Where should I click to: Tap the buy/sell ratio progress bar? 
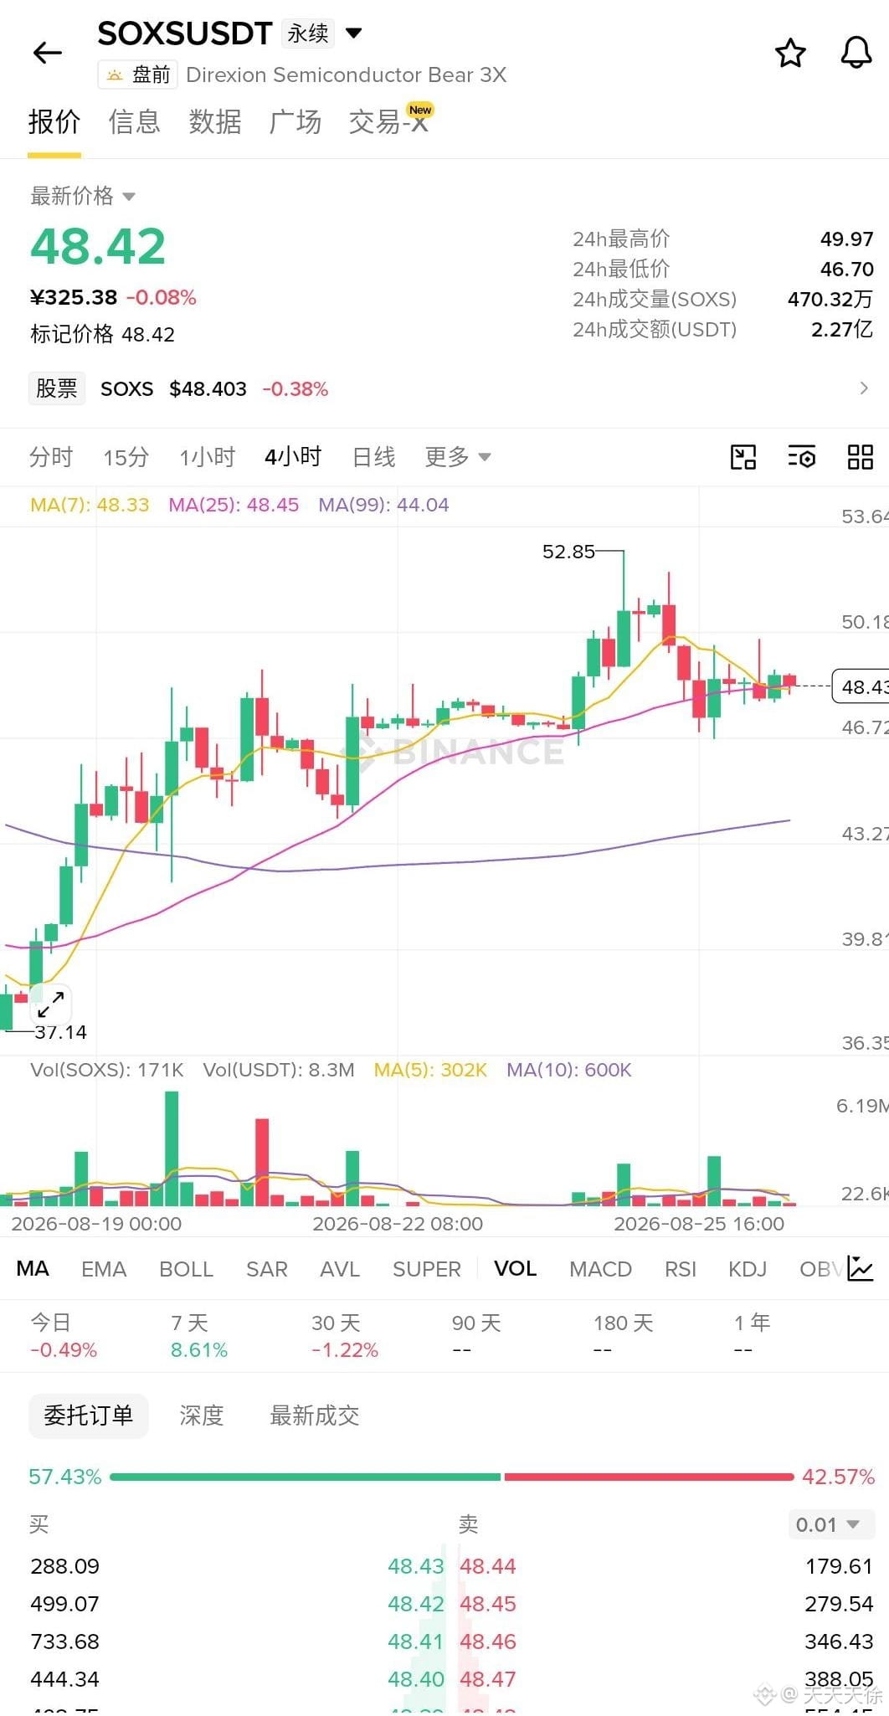click(x=452, y=1477)
